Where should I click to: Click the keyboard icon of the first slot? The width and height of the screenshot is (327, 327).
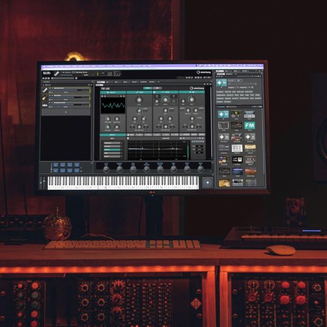pyautogui.click(x=45, y=89)
